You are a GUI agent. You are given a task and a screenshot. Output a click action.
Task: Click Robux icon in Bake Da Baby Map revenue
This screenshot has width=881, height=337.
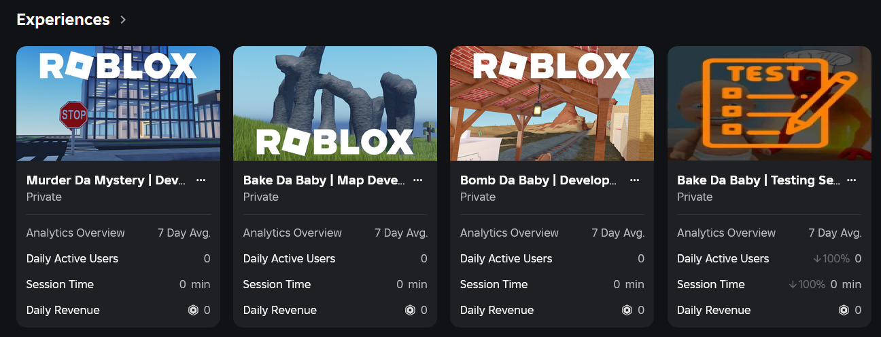(x=410, y=311)
